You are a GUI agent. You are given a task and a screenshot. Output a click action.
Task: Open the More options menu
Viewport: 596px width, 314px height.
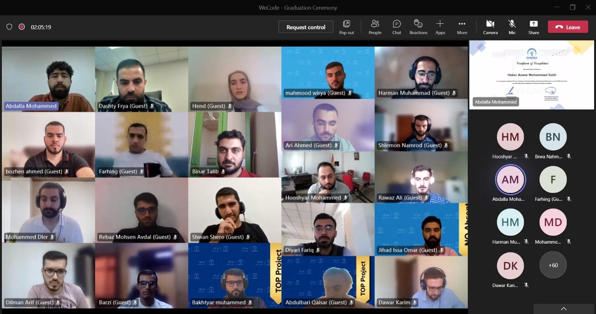(x=462, y=27)
